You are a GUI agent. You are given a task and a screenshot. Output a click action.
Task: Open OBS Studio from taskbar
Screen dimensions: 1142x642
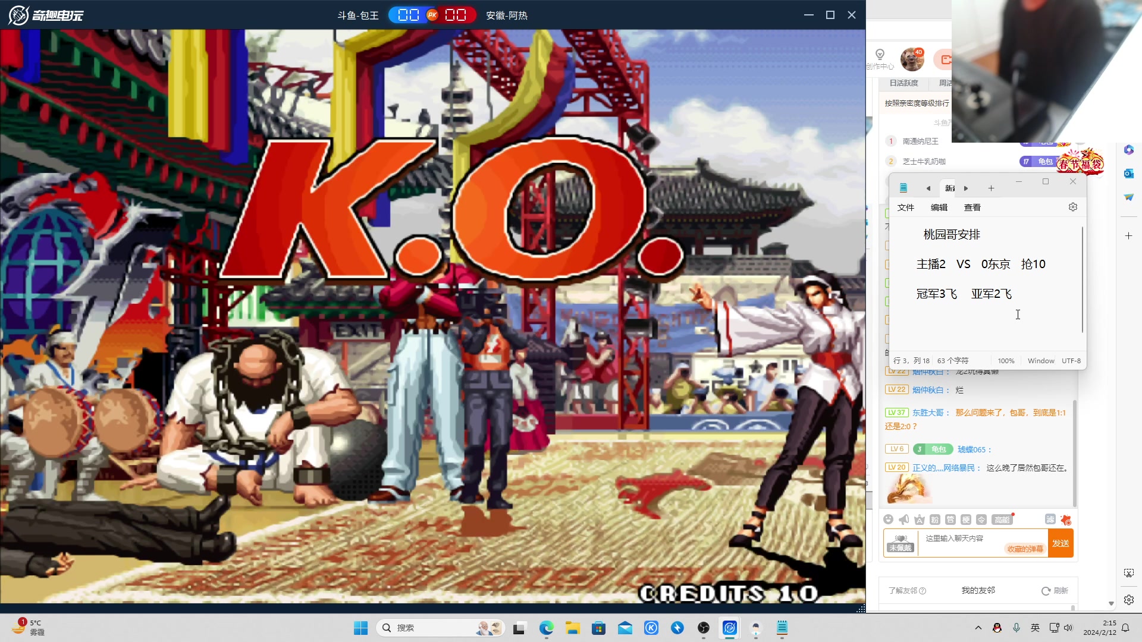pos(704,628)
